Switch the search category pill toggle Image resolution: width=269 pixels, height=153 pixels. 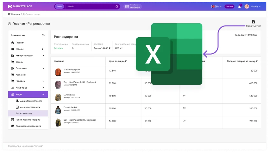pos(59,7)
